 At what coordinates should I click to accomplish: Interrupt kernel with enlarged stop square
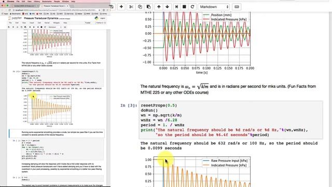184,7
